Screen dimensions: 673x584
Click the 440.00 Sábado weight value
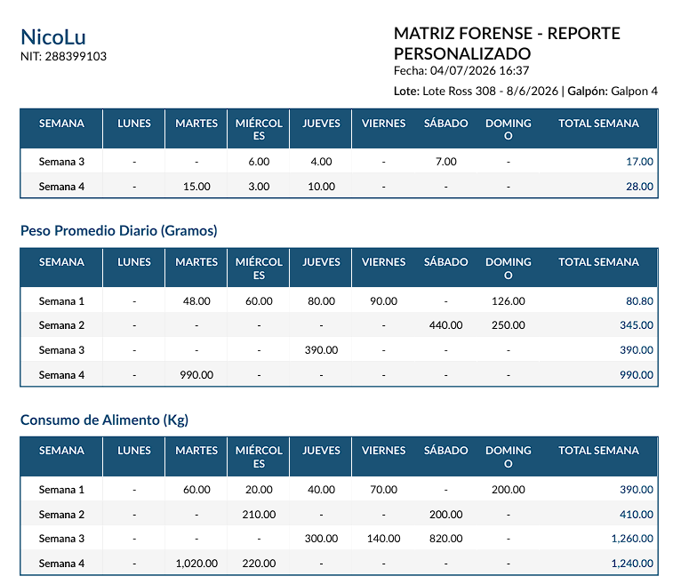click(446, 325)
